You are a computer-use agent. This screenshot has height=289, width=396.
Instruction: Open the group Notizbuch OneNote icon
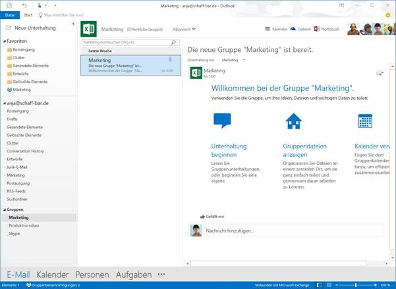click(317, 29)
